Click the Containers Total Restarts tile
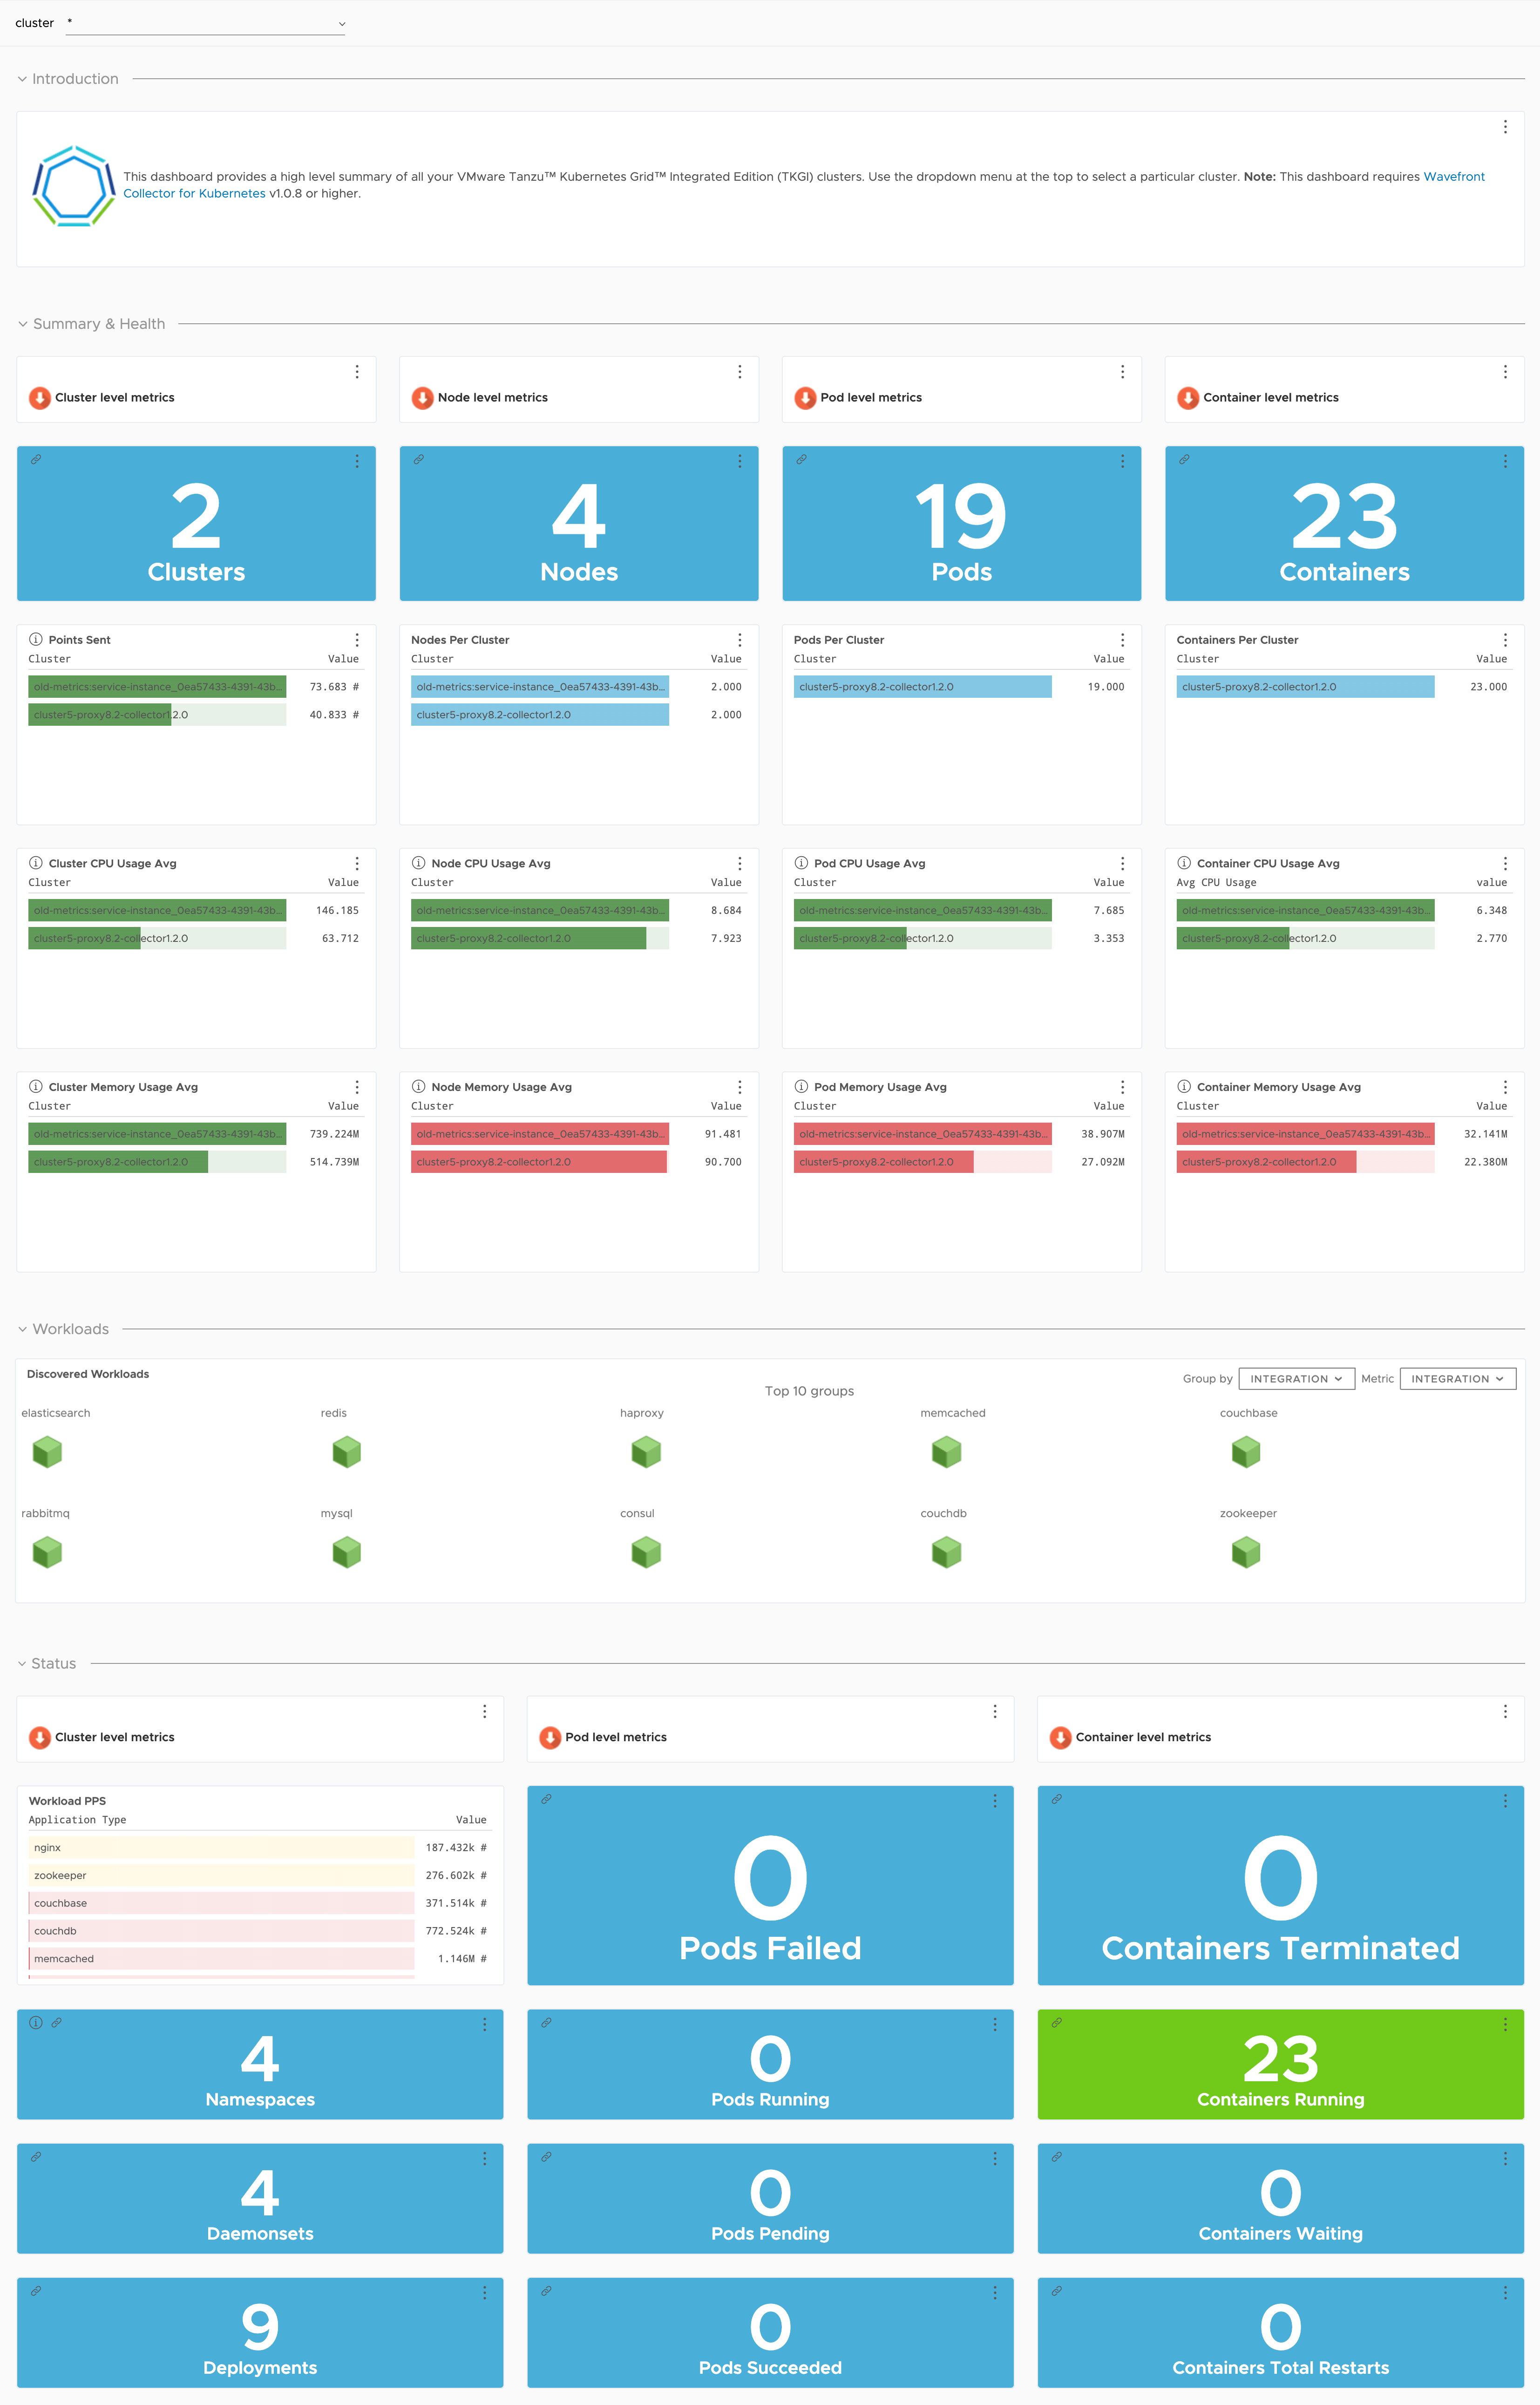 coord(1280,2332)
